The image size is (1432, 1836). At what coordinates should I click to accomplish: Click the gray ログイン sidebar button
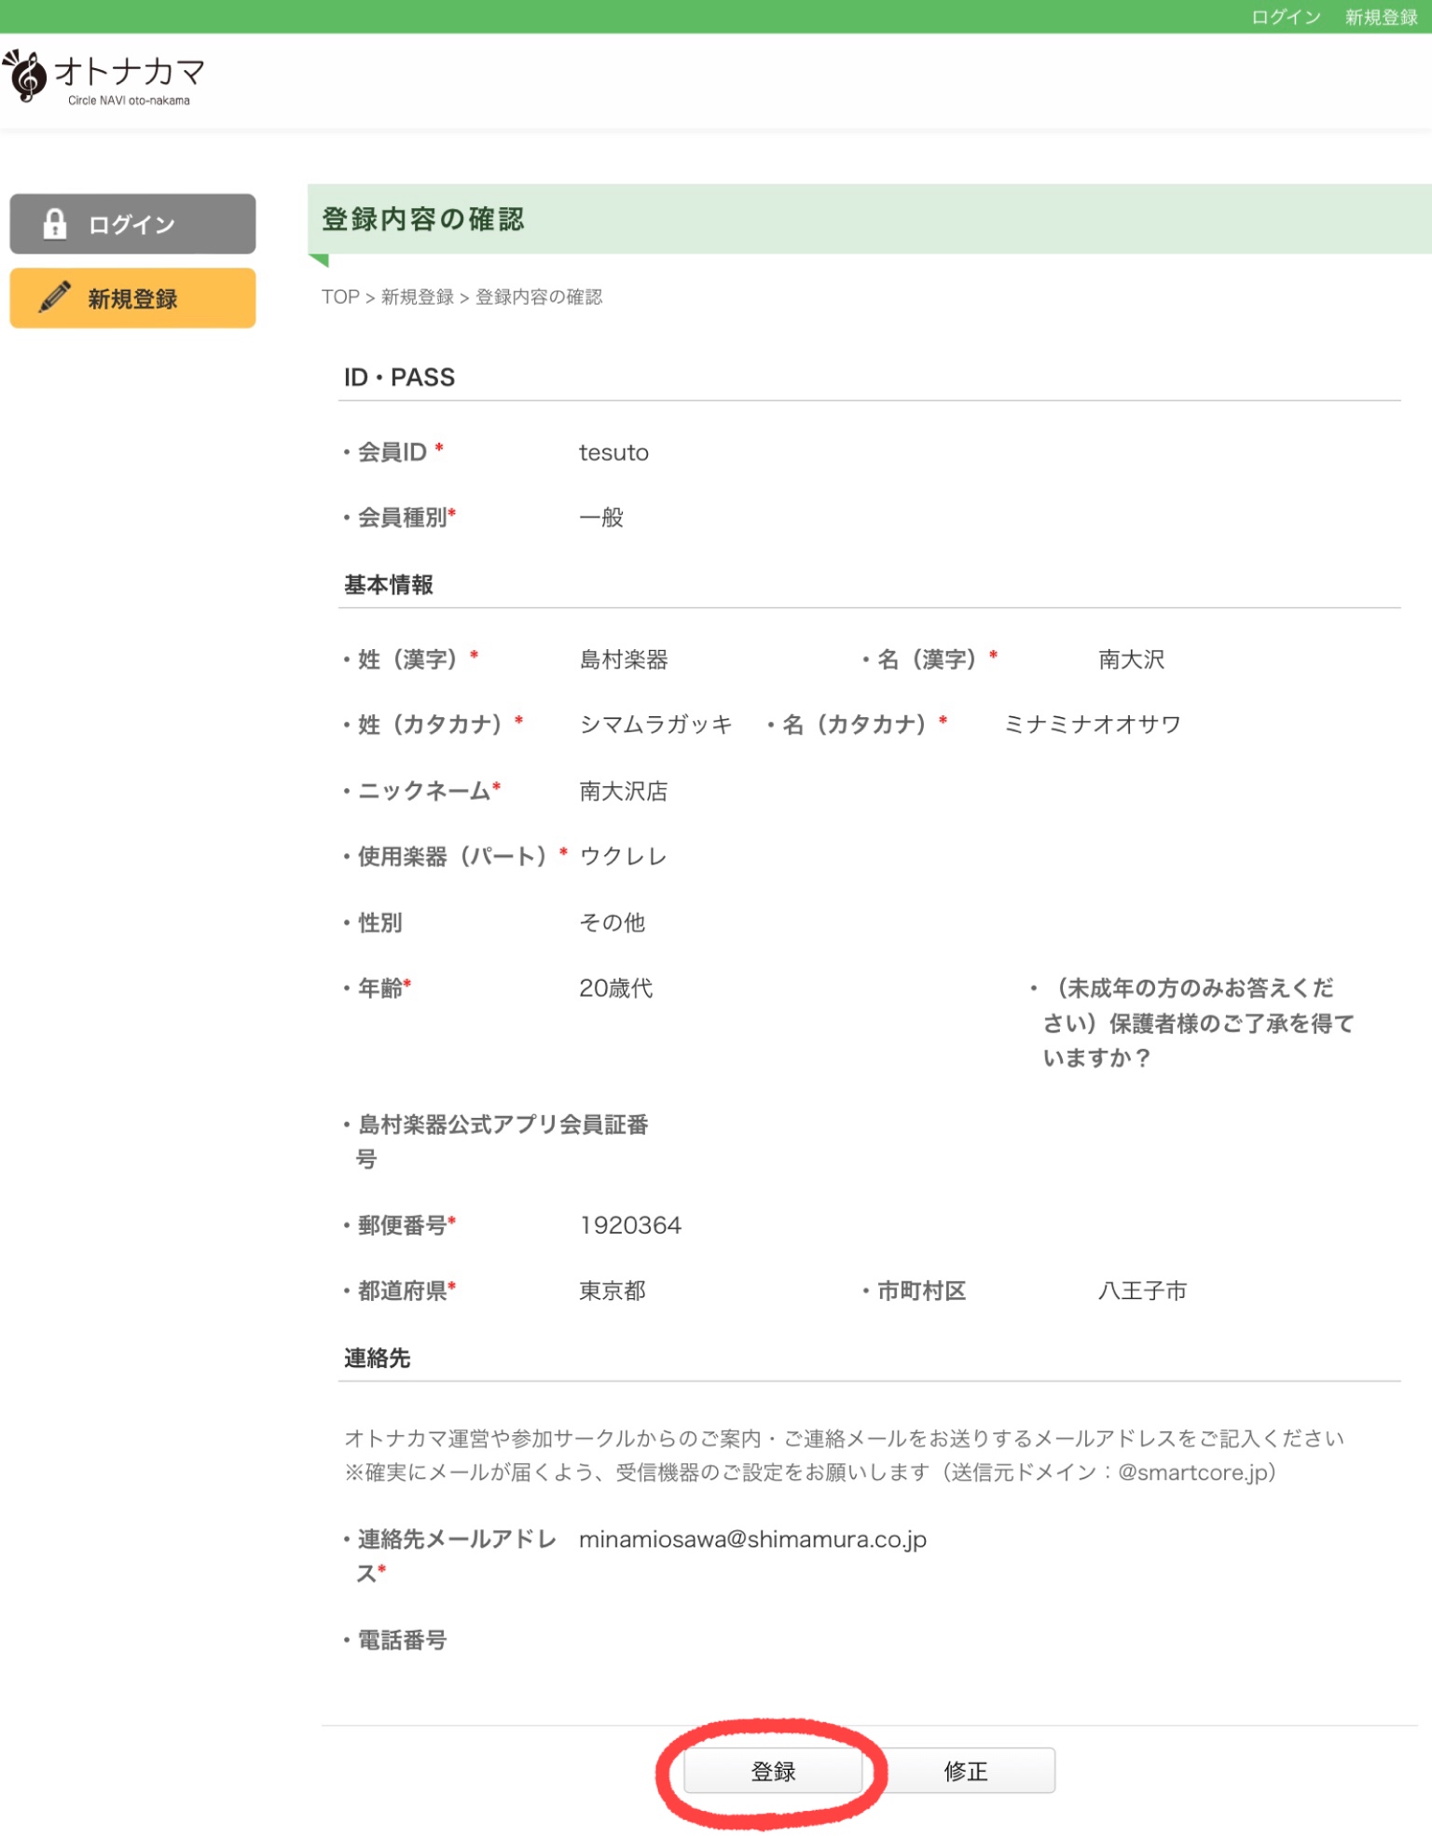[x=132, y=224]
